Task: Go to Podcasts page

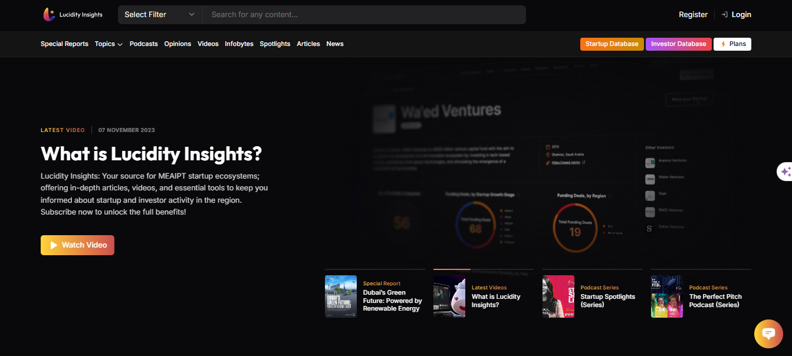Action: tap(143, 44)
